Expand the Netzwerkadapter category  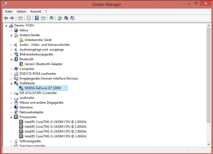tap(12, 113)
